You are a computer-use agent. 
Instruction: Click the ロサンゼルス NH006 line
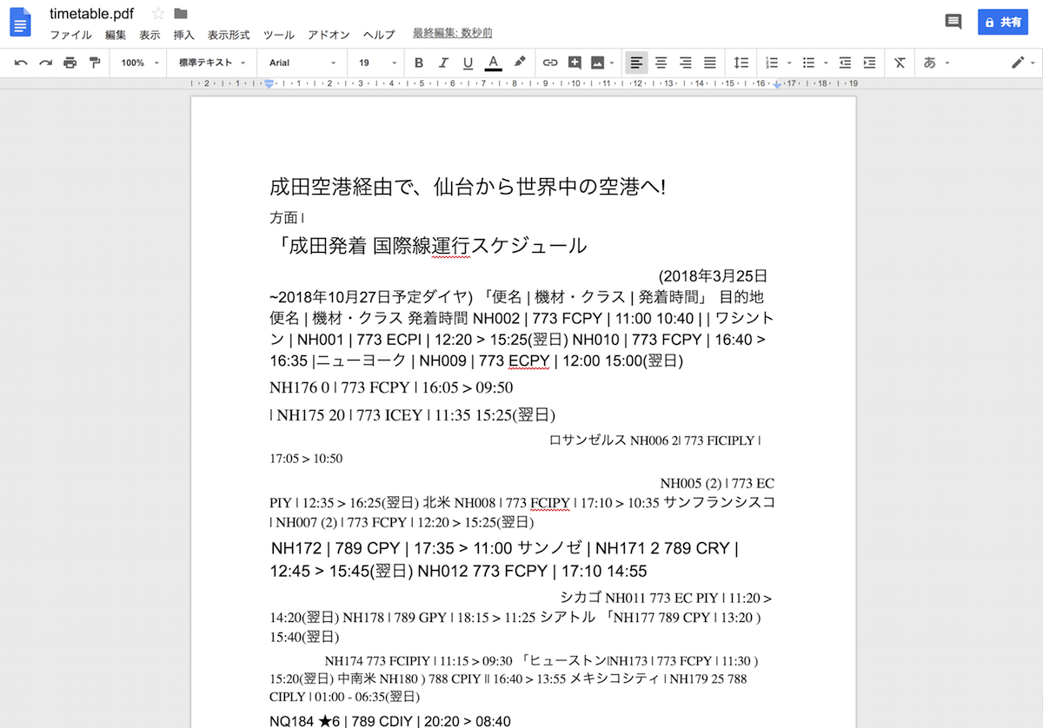[655, 440]
